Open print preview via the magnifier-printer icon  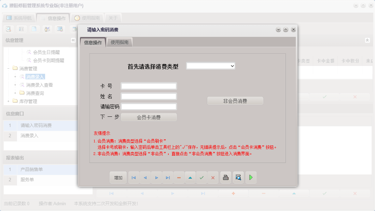(238, 177)
